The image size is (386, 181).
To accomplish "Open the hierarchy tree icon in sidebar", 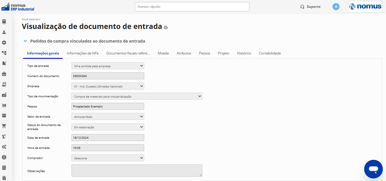I will tap(4, 53).
